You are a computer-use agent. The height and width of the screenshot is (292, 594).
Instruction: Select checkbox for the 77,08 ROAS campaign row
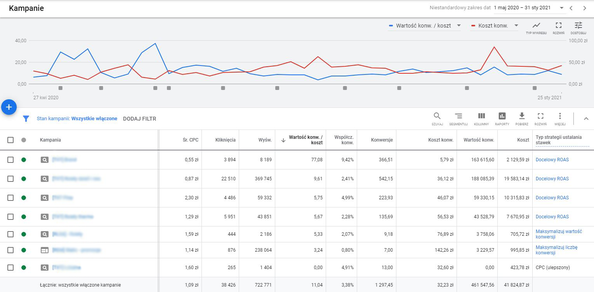point(10,160)
